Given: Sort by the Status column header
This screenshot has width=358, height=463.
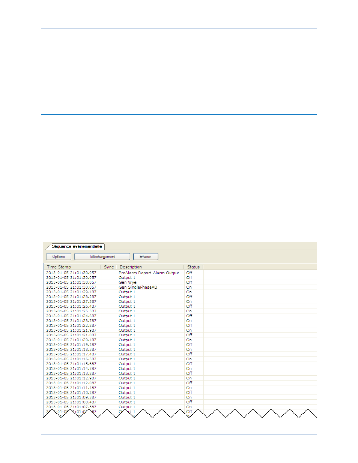Looking at the screenshot, I should tap(194, 267).
